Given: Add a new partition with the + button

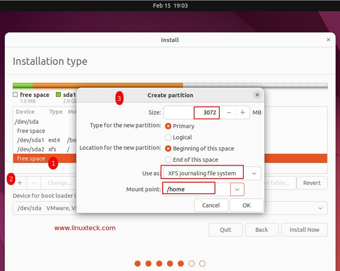Looking at the screenshot, I should (x=19, y=183).
